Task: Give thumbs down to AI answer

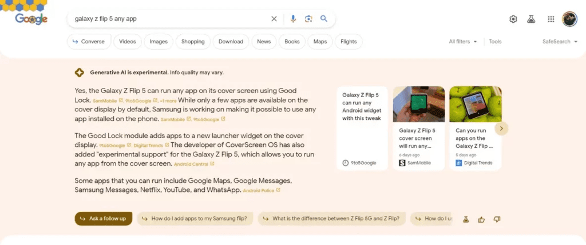Action: point(497,219)
